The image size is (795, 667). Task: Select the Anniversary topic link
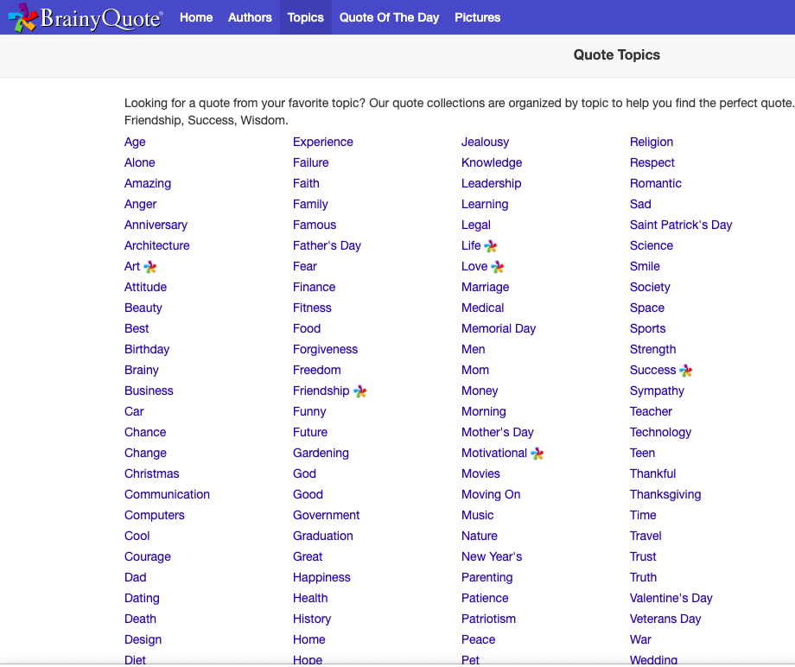click(156, 225)
